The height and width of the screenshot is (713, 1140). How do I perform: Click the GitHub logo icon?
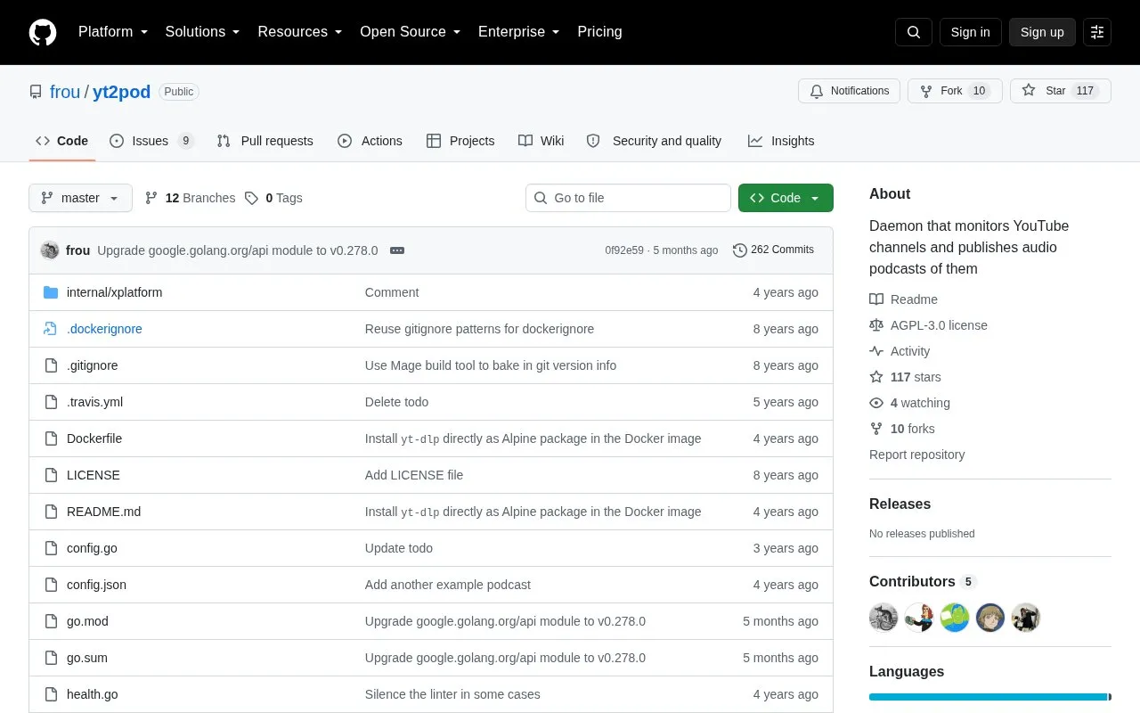pos(43,32)
